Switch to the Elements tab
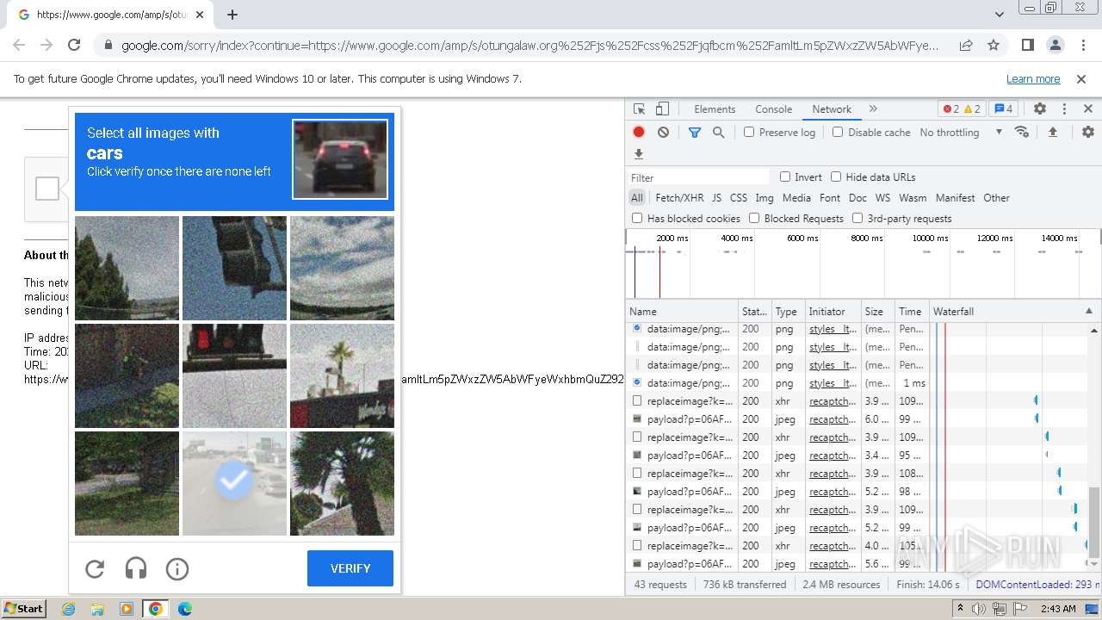Image resolution: width=1102 pixels, height=620 pixels. (x=715, y=109)
